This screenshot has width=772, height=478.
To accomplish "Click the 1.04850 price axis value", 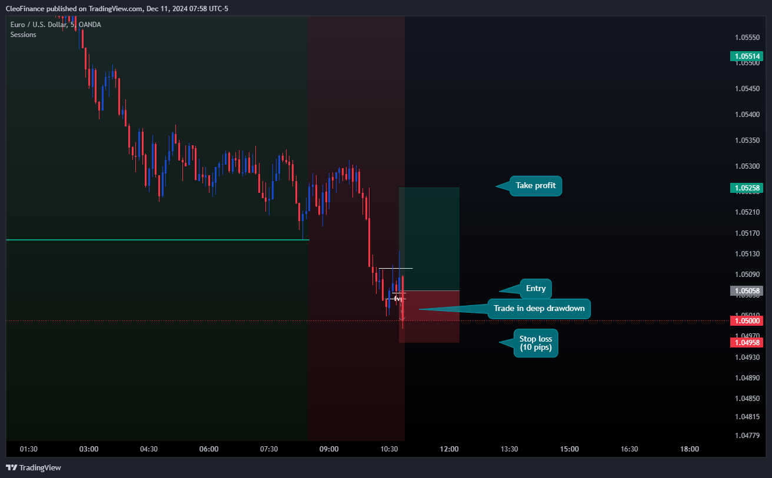I will click(747, 398).
